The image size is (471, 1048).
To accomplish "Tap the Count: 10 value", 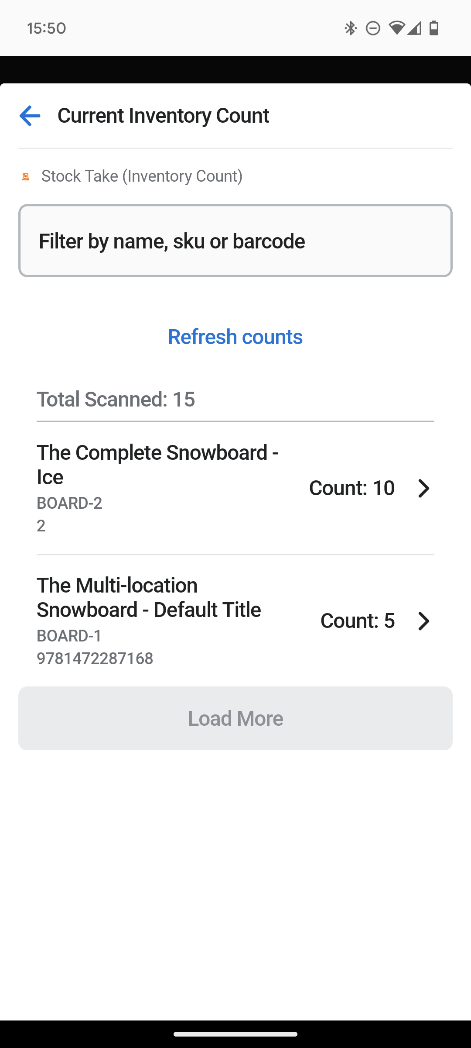I will coord(352,488).
